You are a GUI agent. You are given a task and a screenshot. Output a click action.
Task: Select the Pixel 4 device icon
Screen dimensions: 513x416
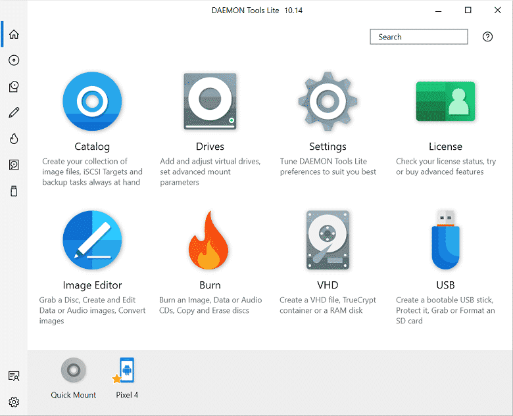click(x=127, y=371)
